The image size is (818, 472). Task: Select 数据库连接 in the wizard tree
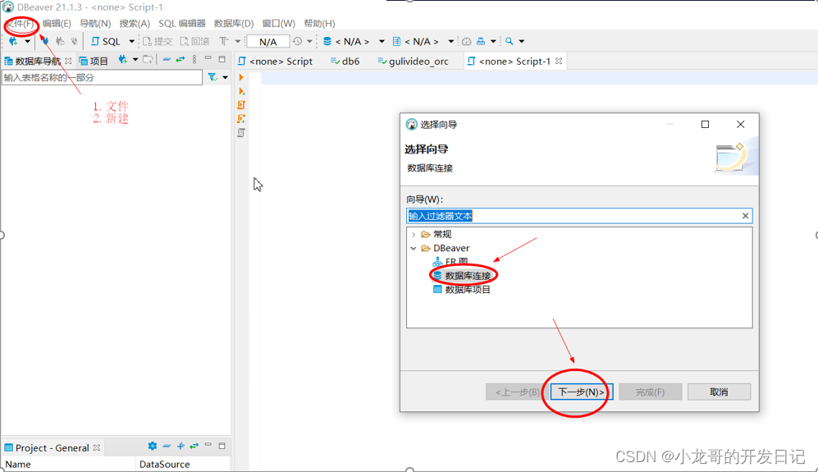tap(467, 275)
